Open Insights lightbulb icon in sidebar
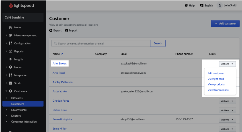This screenshot has width=242, height=132. point(10,59)
